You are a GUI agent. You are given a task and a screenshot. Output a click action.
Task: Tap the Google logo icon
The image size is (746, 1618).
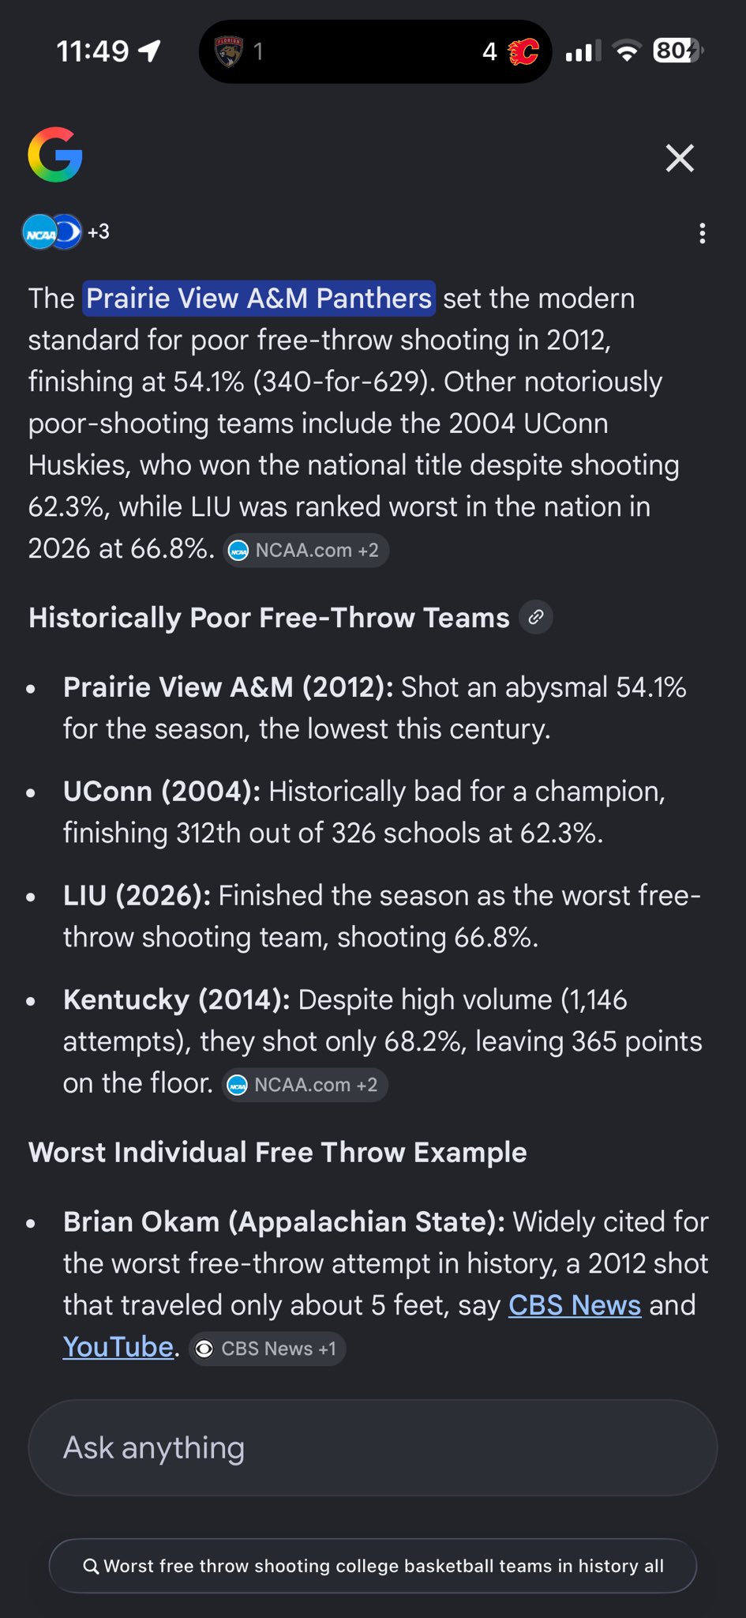(55, 155)
